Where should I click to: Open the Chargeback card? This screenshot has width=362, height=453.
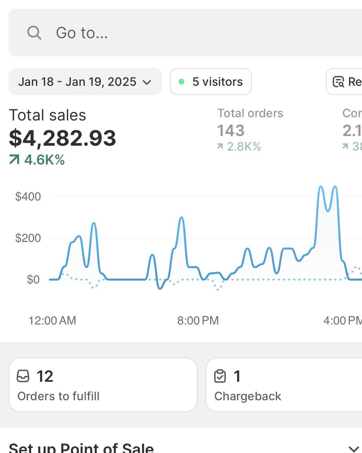284,384
